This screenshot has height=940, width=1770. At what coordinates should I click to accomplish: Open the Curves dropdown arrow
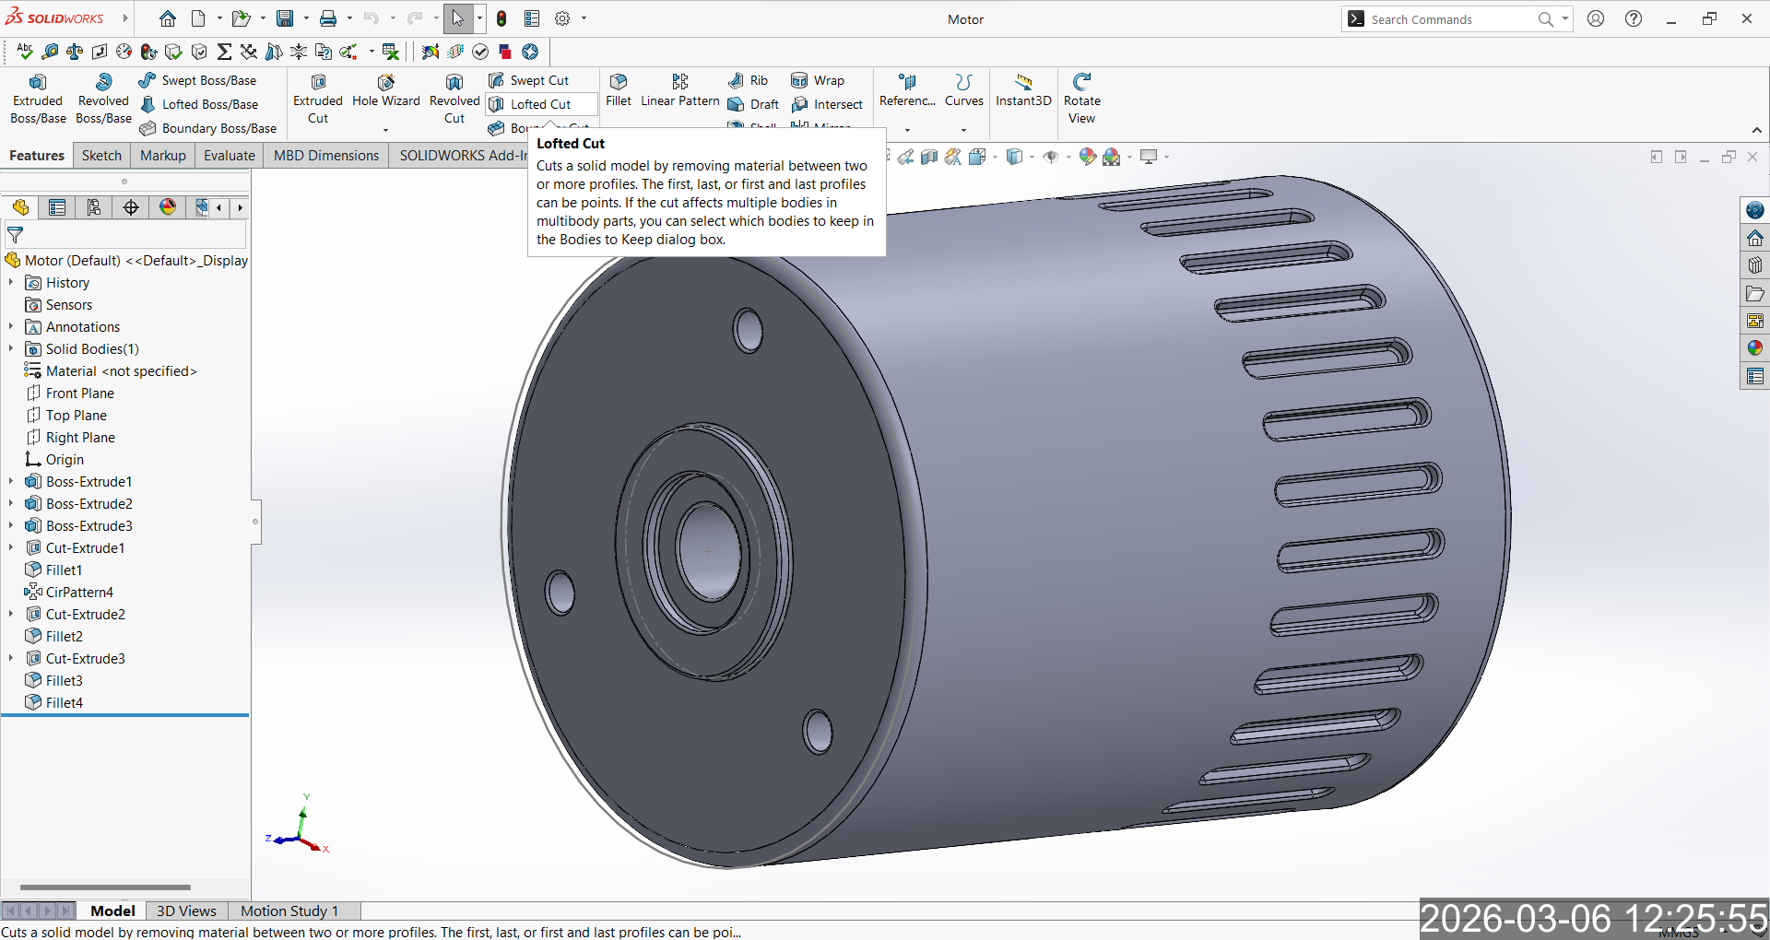click(x=963, y=130)
